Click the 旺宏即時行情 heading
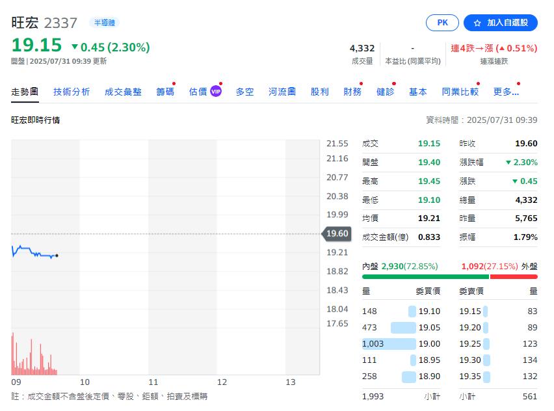The width and height of the screenshot is (554, 411). (x=35, y=120)
